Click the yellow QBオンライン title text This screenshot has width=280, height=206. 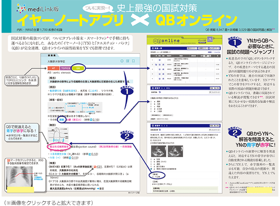tap(196, 20)
